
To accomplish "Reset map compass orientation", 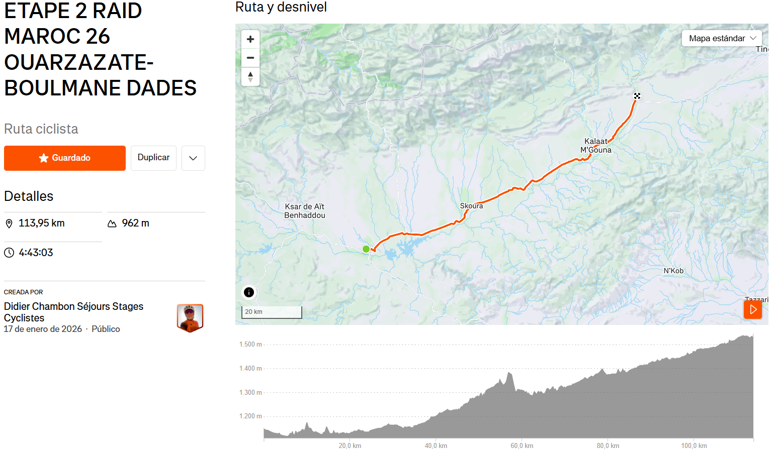I will click(x=250, y=77).
